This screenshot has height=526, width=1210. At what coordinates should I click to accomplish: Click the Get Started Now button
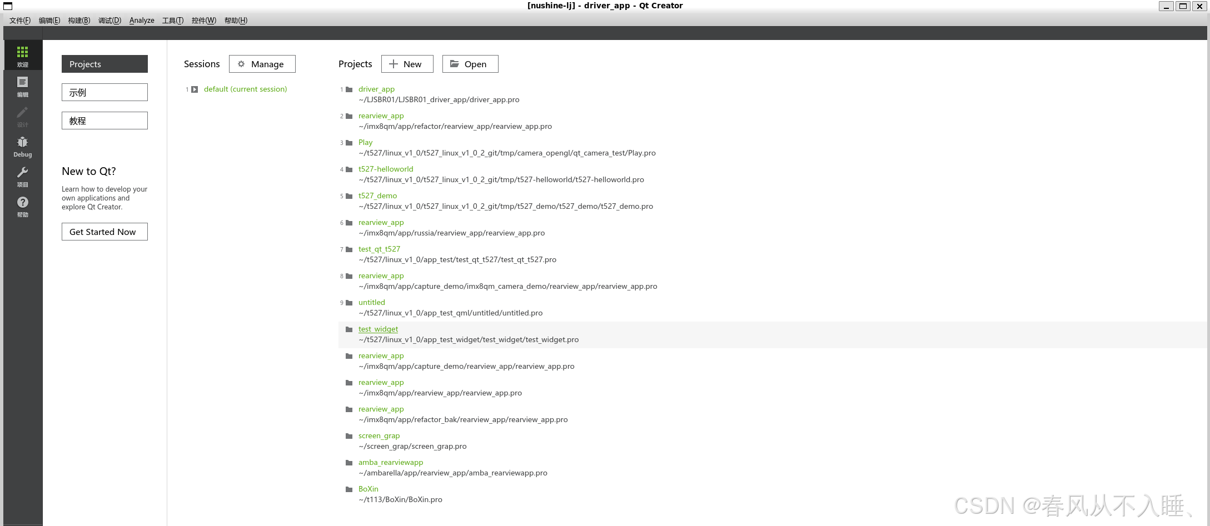[x=104, y=232]
